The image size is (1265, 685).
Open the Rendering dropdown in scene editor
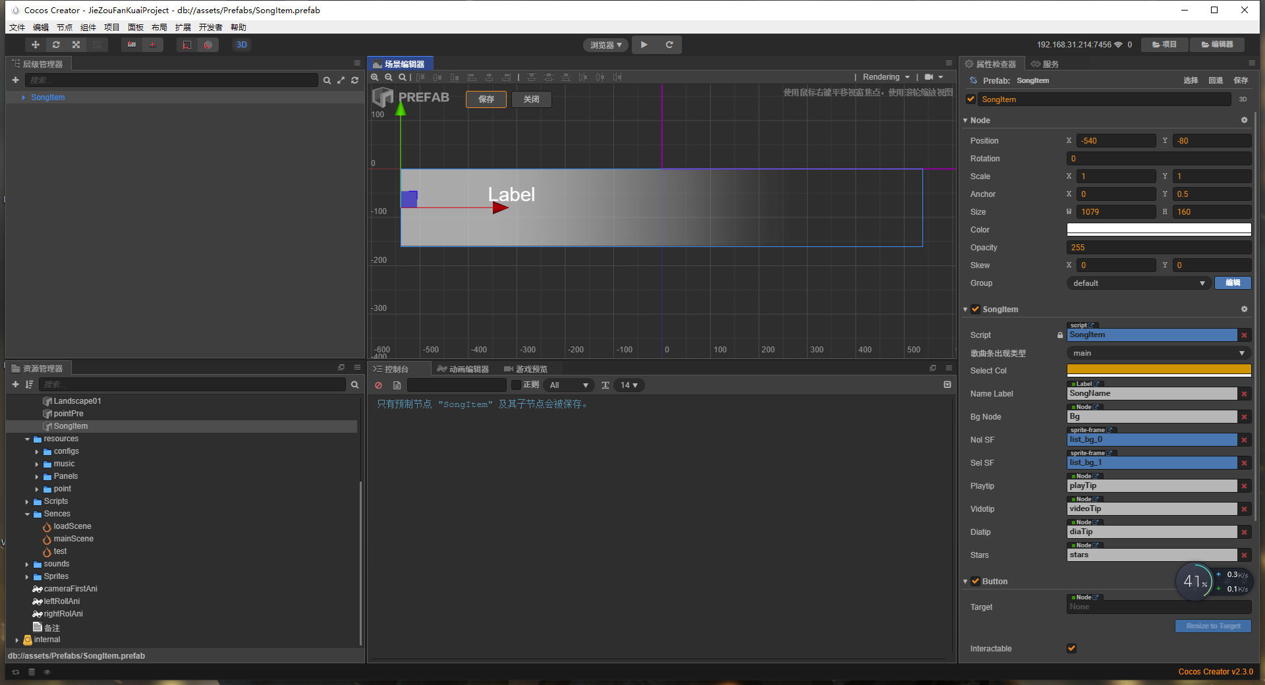pyautogui.click(x=886, y=77)
